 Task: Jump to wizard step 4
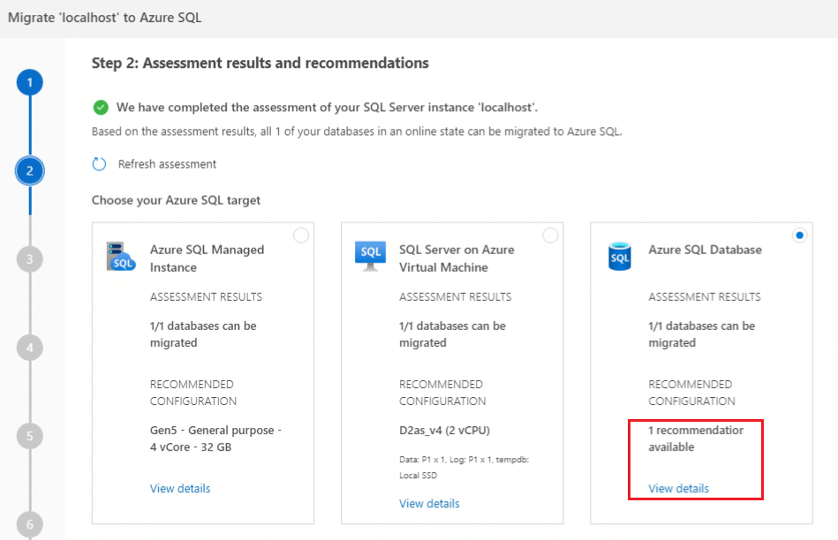(30, 348)
